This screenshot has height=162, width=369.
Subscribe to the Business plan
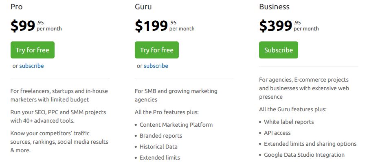pos(279,50)
